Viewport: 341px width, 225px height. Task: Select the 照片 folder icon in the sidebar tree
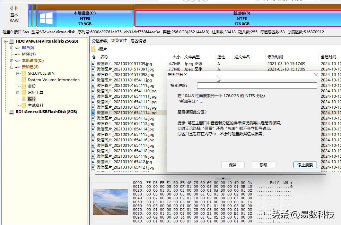[24, 99]
